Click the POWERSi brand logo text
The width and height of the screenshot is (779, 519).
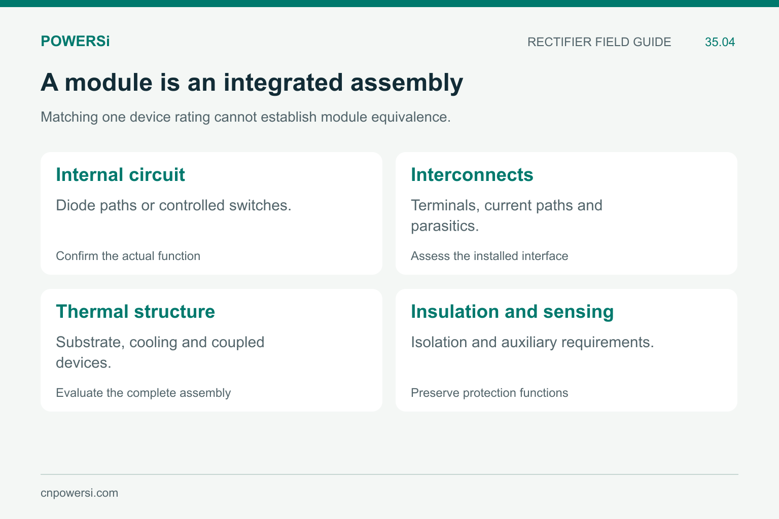click(75, 42)
